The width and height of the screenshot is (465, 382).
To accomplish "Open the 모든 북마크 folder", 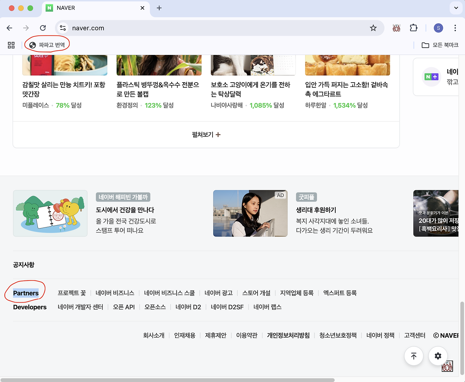I will [440, 45].
